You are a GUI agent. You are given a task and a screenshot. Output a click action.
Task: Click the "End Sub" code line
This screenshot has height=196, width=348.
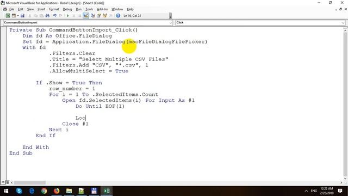[21, 153]
